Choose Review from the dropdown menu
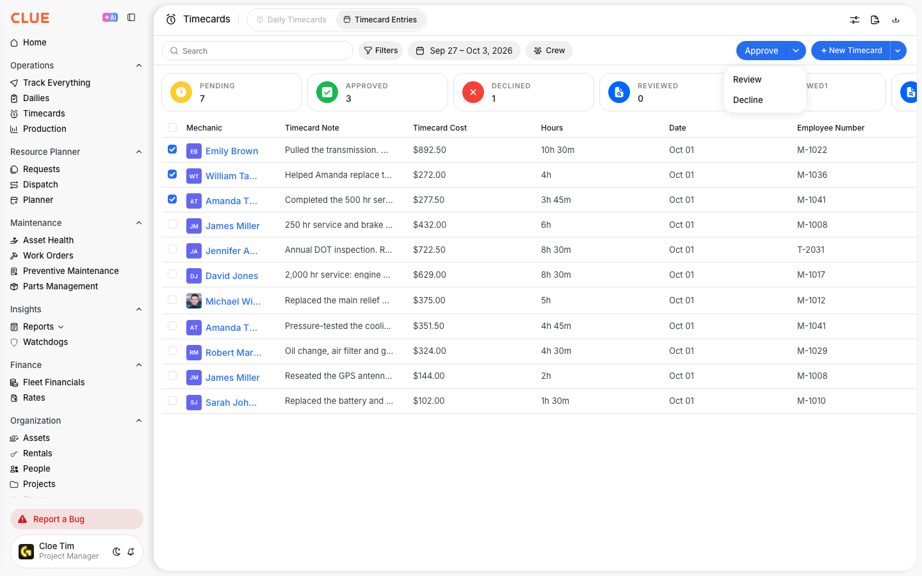Viewport: 922px width, 576px height. [765, 79]
